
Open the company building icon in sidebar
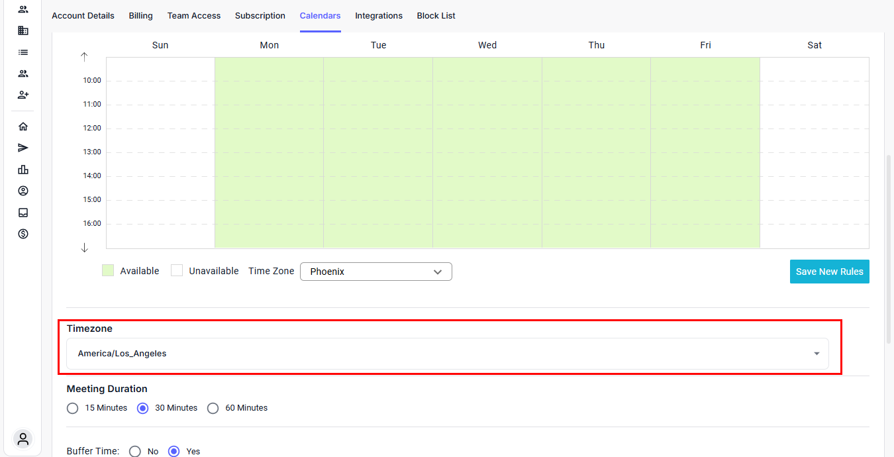(x=23, y=30)
